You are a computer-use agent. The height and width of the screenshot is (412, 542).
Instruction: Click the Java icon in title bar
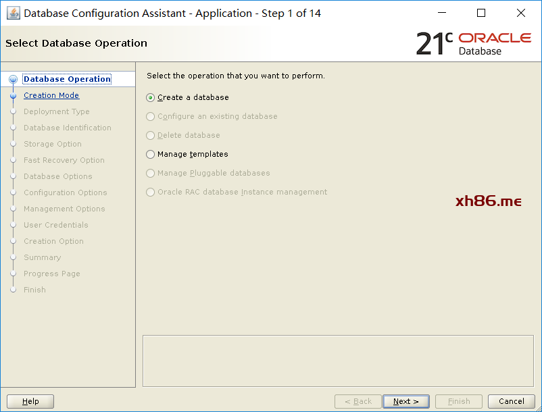pos(13,13)
